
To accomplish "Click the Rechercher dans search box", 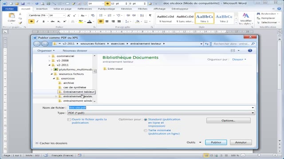I will 234,44.
